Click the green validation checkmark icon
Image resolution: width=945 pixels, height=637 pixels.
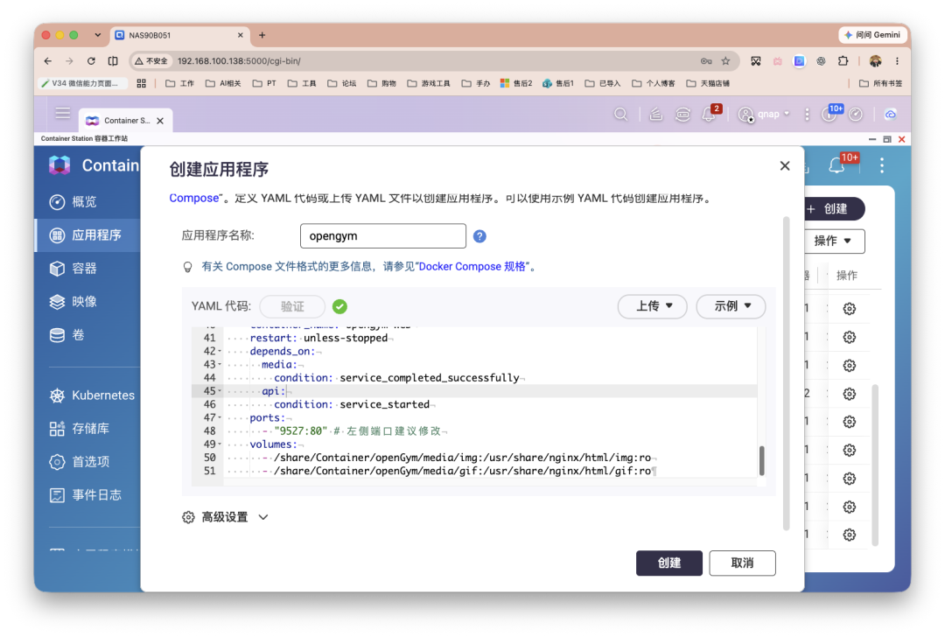pyautogui.click(x=339, y=306)
